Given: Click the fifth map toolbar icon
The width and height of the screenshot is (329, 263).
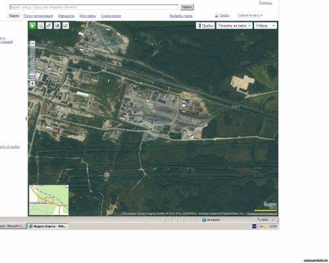Looking at the screenshot, I should (66, 26).
